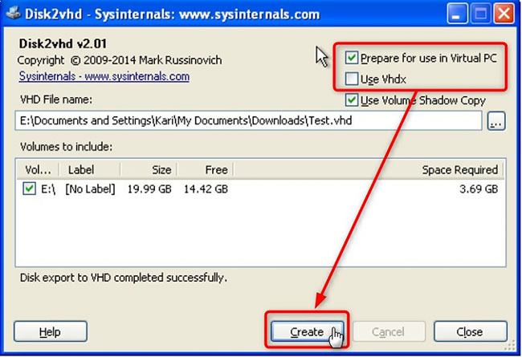Screen dimensions: 522x357
Task: Sort volumes by the Free column header
Action: pos(205,170)
